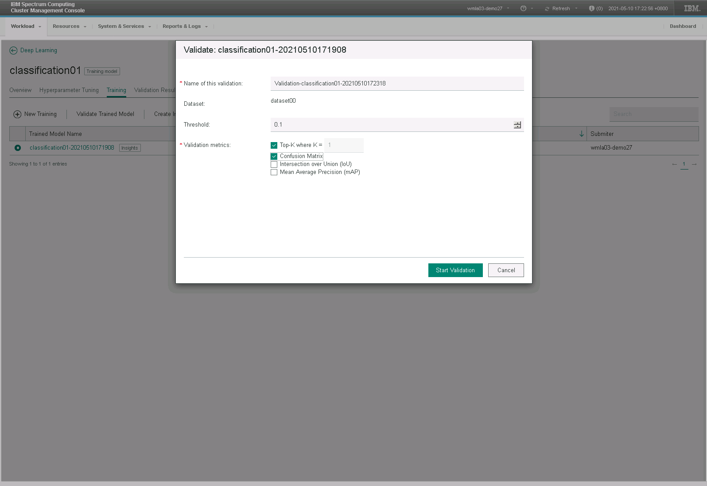The height and width of the screenshot is (486, 707).
Task: Open the Resources dropdown menu
Action: click(70, 27)
